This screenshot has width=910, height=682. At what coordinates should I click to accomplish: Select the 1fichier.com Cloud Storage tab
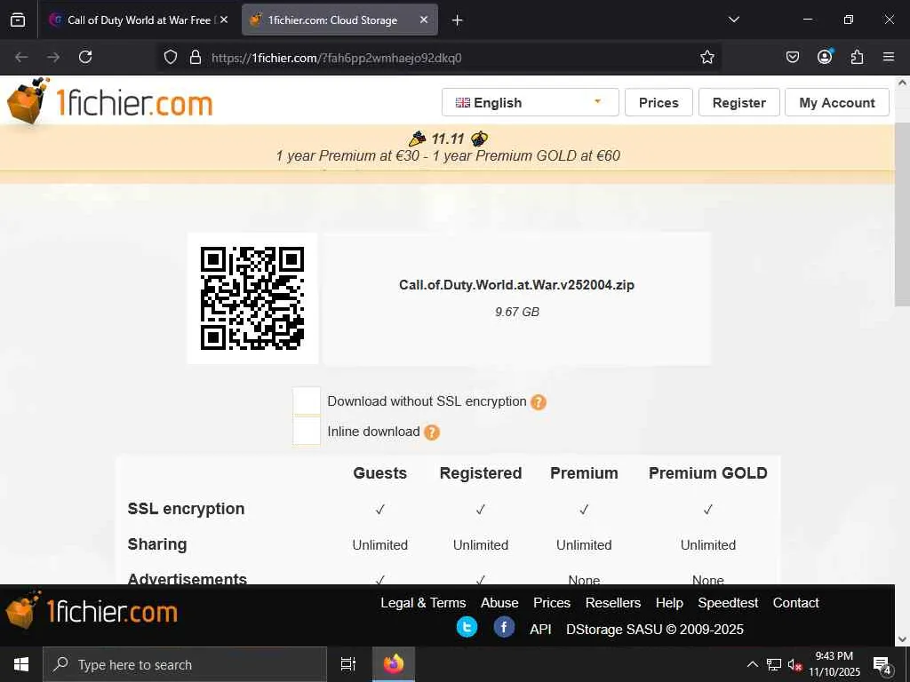[x=339, y=20]
